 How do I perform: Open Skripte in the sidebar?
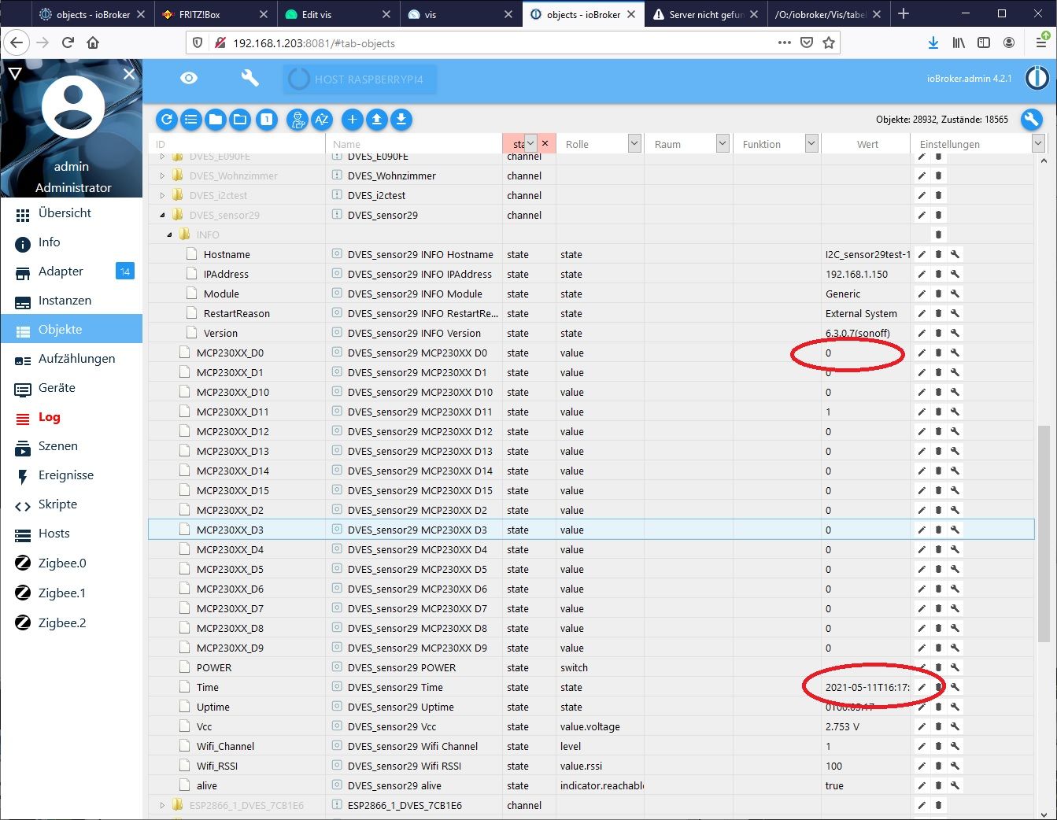click(72, 504)
